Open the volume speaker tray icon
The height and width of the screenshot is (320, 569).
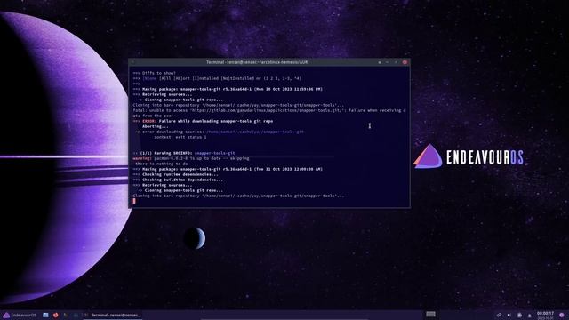click(x=509, y=315)
